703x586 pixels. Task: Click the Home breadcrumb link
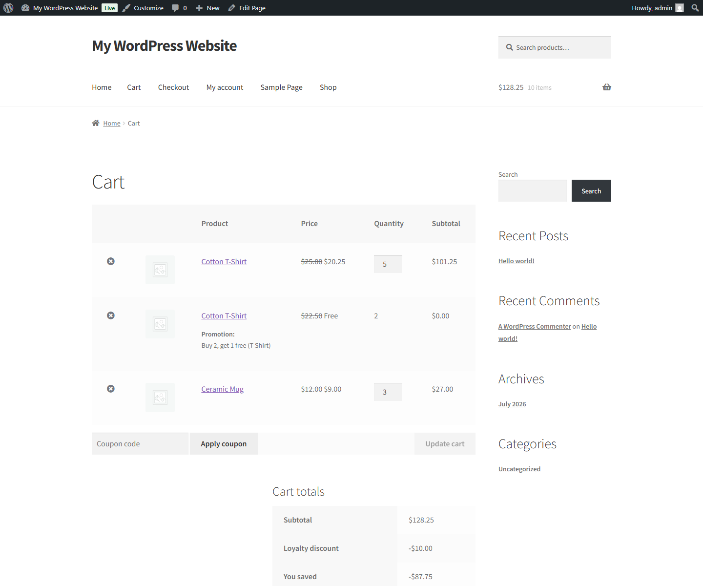pyautogui.click(x=112, y=124)
